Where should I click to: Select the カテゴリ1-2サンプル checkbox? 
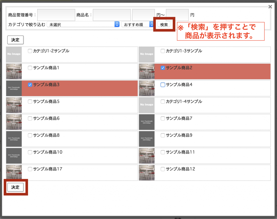30,51
